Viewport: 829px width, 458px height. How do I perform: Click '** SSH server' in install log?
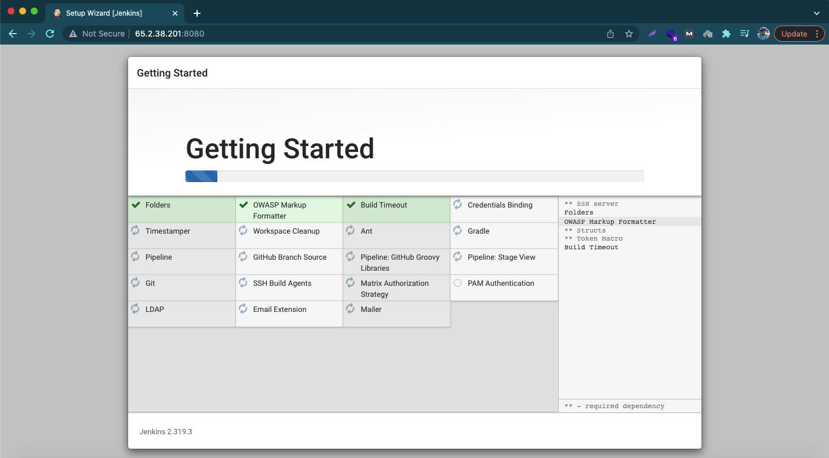coord(591,204)
